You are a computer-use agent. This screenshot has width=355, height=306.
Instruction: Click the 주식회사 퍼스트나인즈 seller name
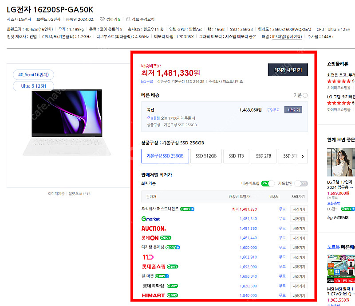(160, 209)
